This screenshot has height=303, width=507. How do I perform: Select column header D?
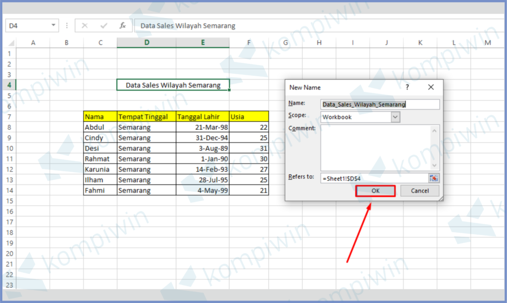pos(147,43)
